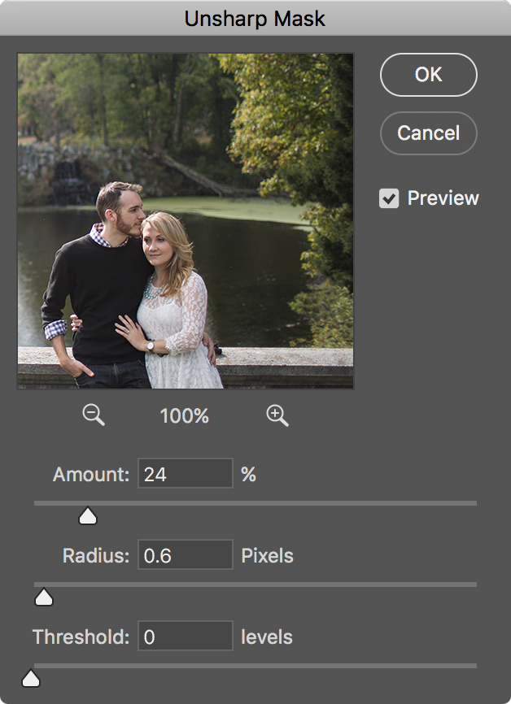The height and width of the screenshot is (704, 511).
Task: Toggle the Preview checkbox
Action: click(389, 198)
